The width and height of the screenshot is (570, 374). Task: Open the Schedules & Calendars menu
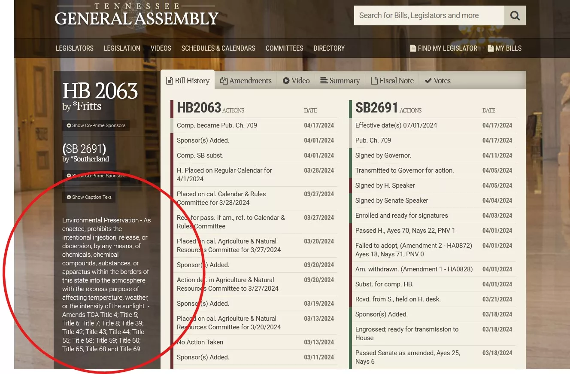[218, 49]
